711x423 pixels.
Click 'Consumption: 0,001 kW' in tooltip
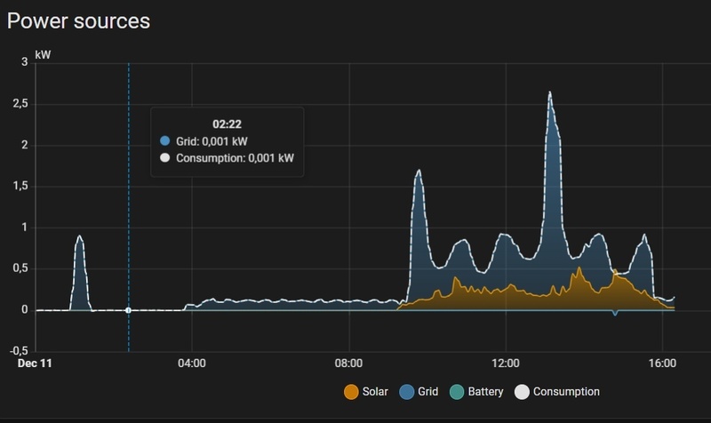click(235, 158)
